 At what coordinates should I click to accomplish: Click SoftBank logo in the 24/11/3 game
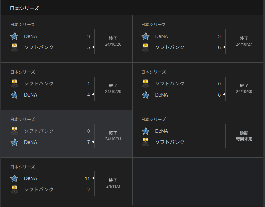(14, 190)
